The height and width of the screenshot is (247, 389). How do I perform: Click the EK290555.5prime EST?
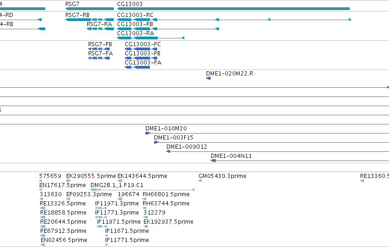(69, 181)
